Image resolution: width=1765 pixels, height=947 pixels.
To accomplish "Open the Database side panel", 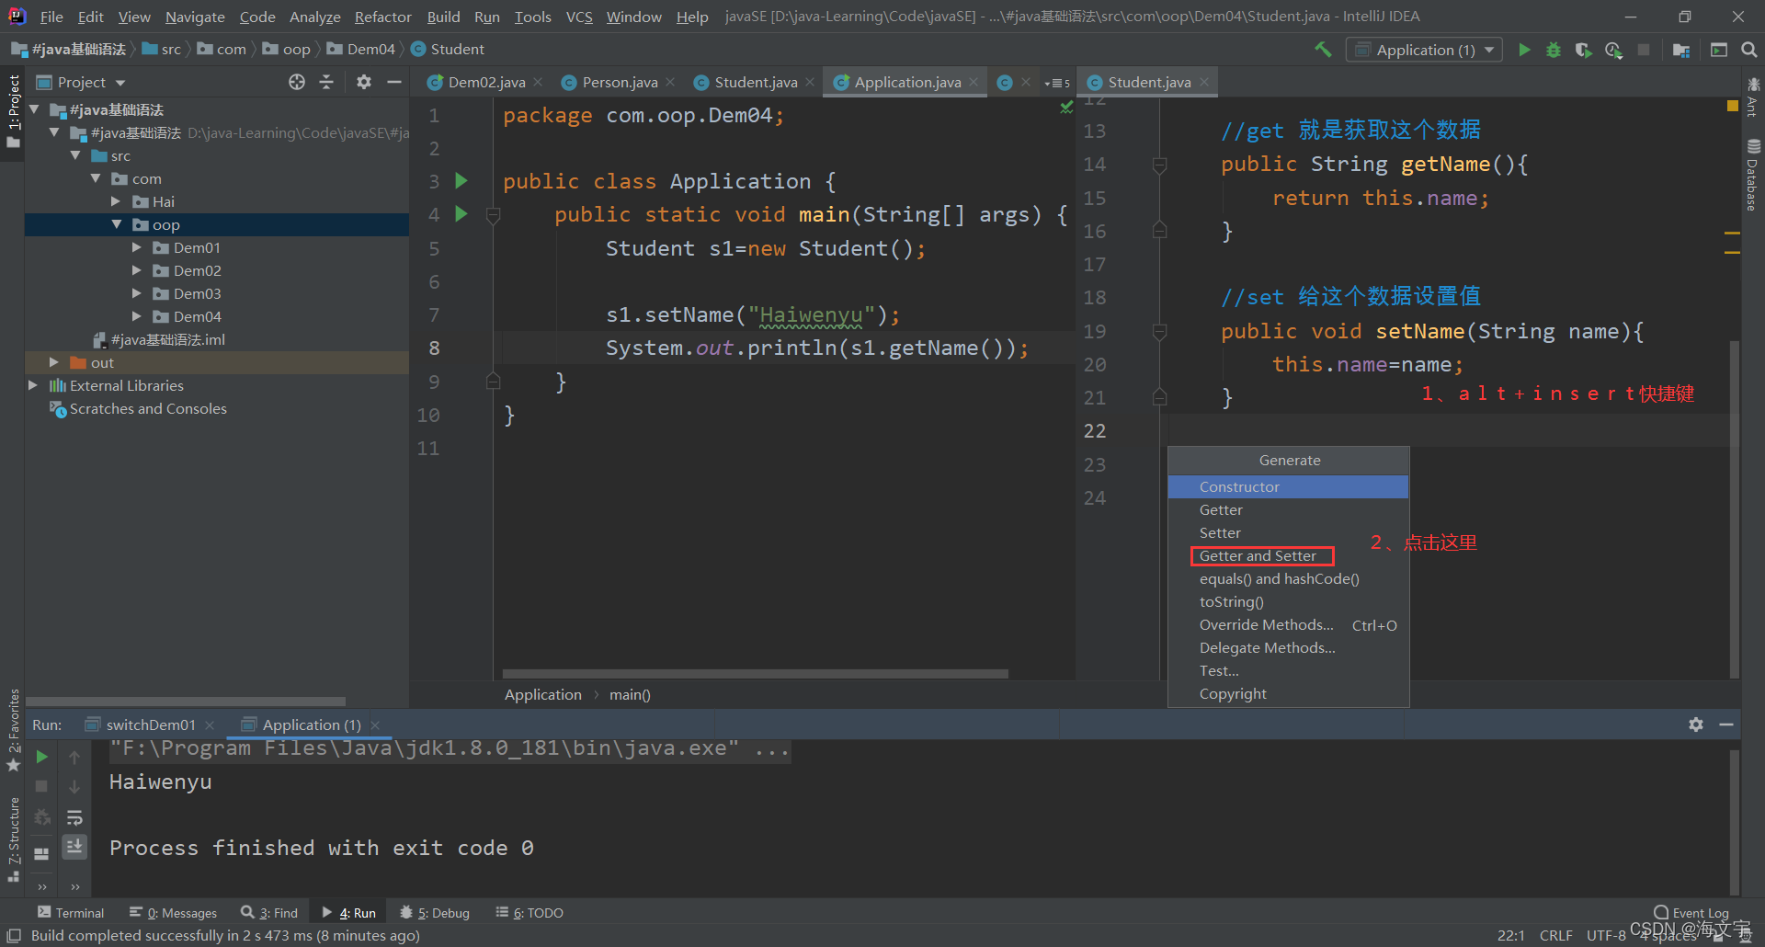I will point(1753,175).
